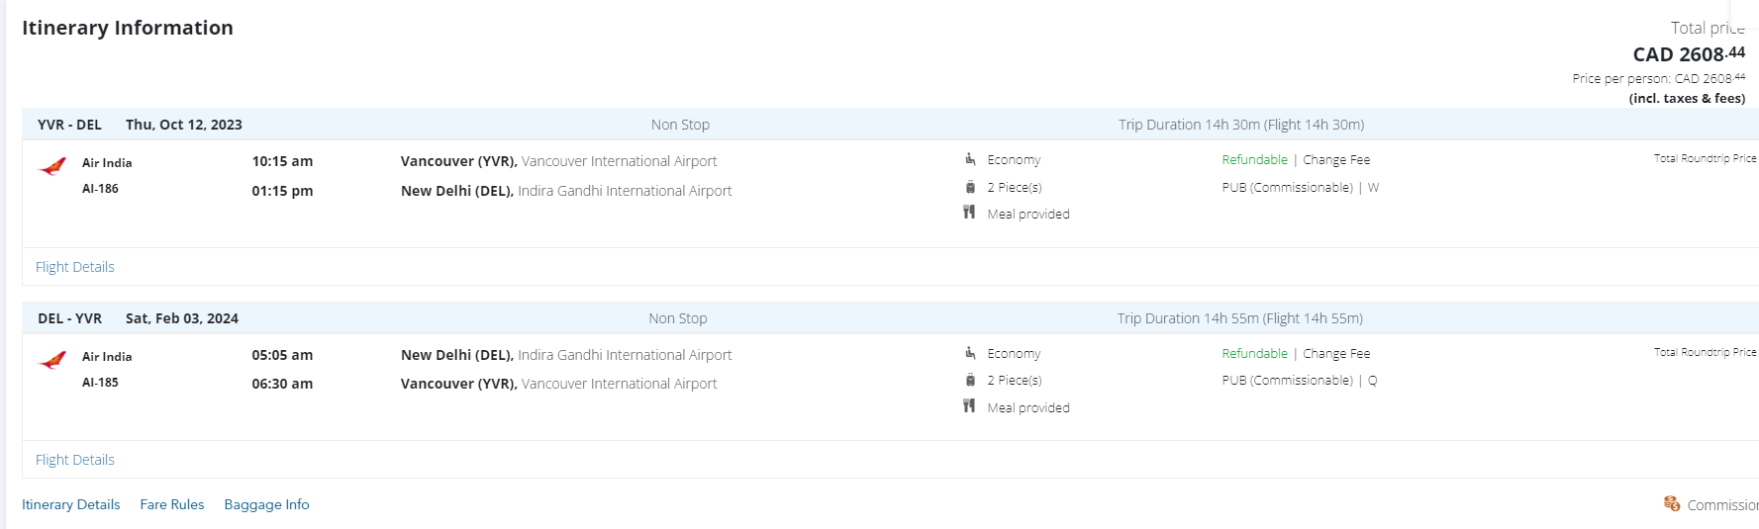The height and width of the screenshot is (529, 1759).
Task: Click the Refundable link on the return flight
Action: coord(1254,353)
